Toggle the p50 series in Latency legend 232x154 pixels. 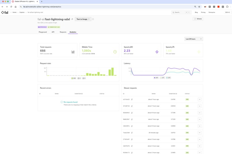pyautogui.click(x=168, y=78)
